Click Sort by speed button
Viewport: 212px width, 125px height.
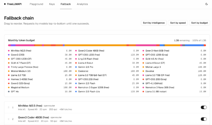click(x=178, y=23)
